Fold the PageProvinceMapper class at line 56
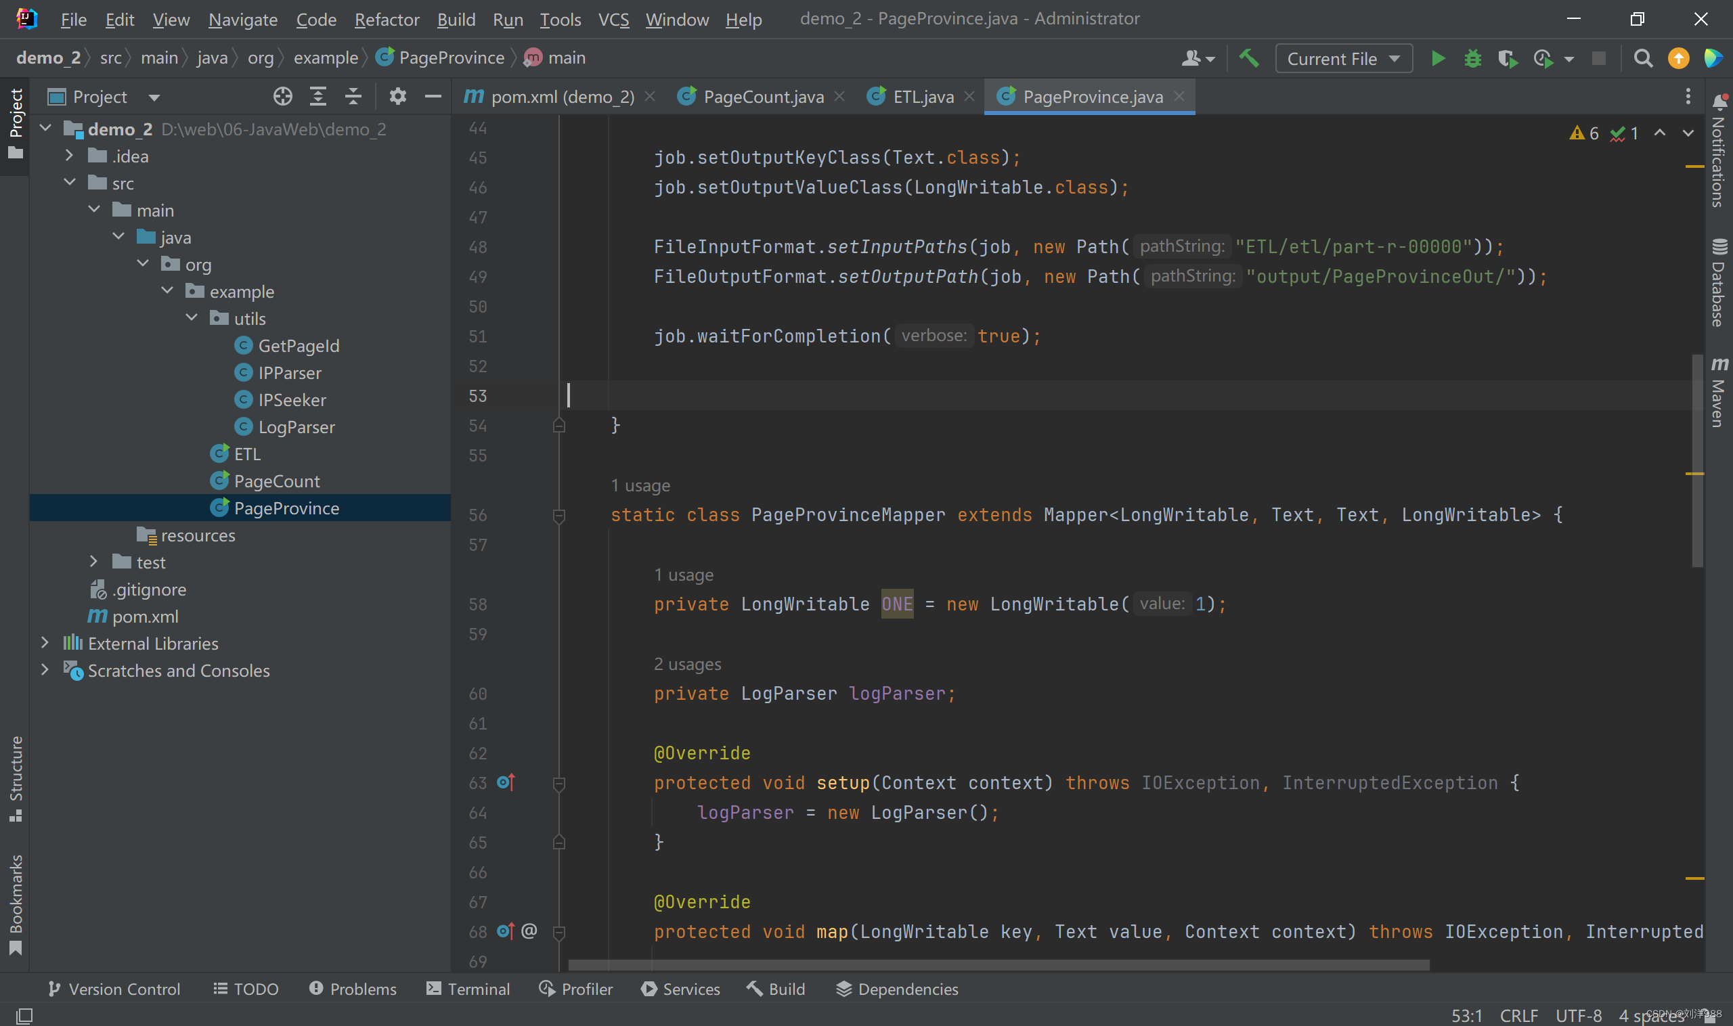The width and height of the screenshot is (1733, 1026). pos(558,515)
